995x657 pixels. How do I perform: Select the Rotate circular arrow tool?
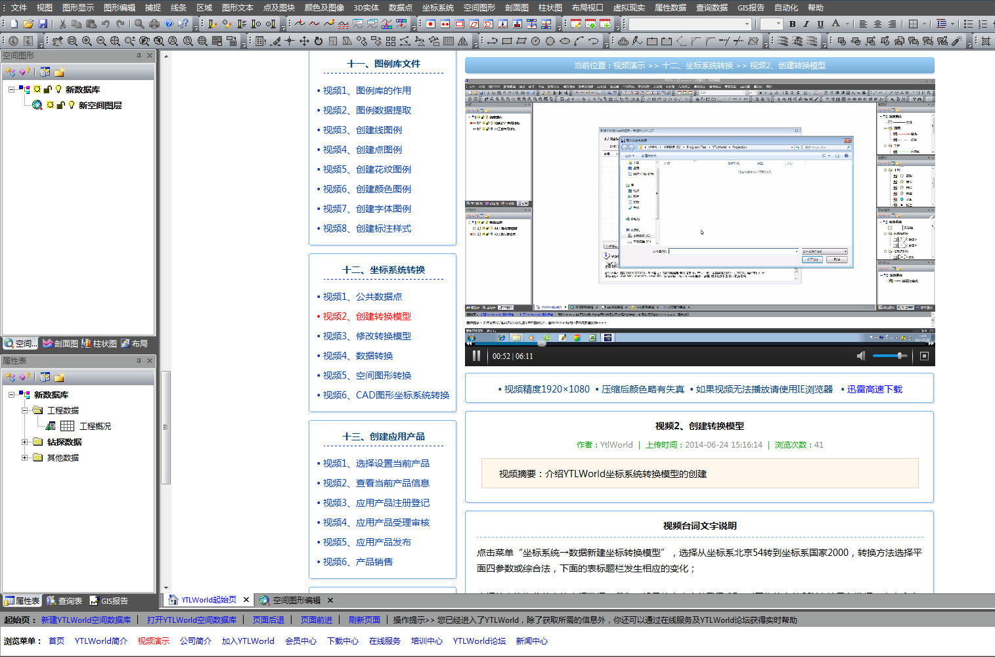319,41
